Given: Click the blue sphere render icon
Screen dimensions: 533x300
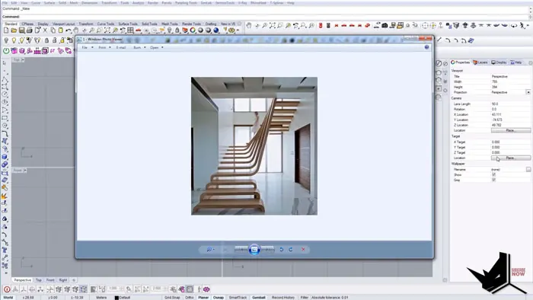Looking at the screenshot, I should tap(216, 30).
